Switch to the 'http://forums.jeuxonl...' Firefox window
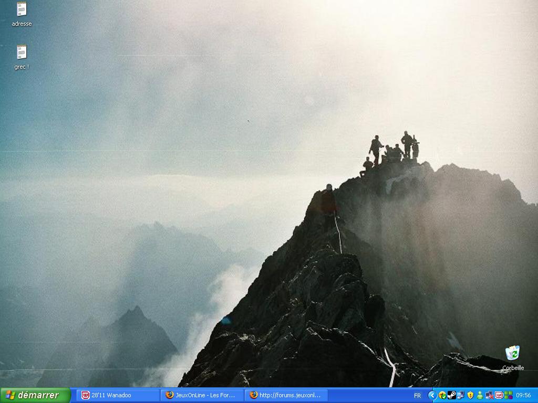Image resolution: width=538 pixels, height=403 pixels. point(286,395)
